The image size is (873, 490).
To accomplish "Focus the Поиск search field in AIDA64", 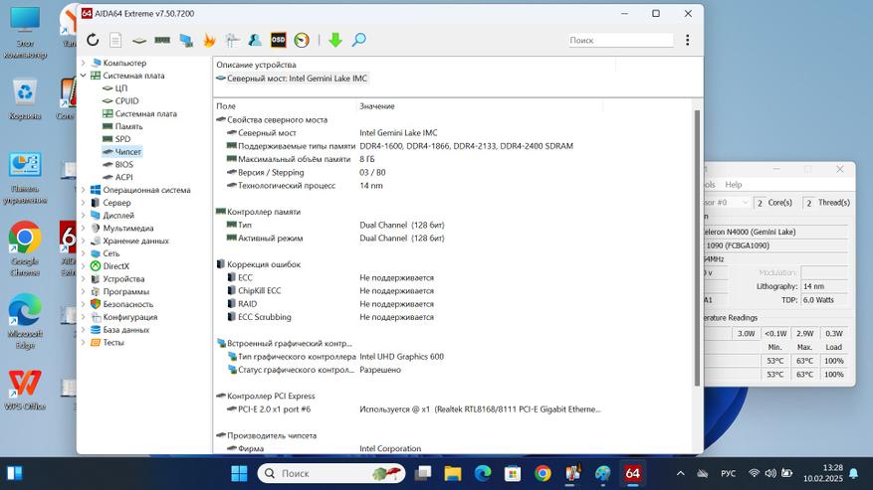I will click(620, 40).
